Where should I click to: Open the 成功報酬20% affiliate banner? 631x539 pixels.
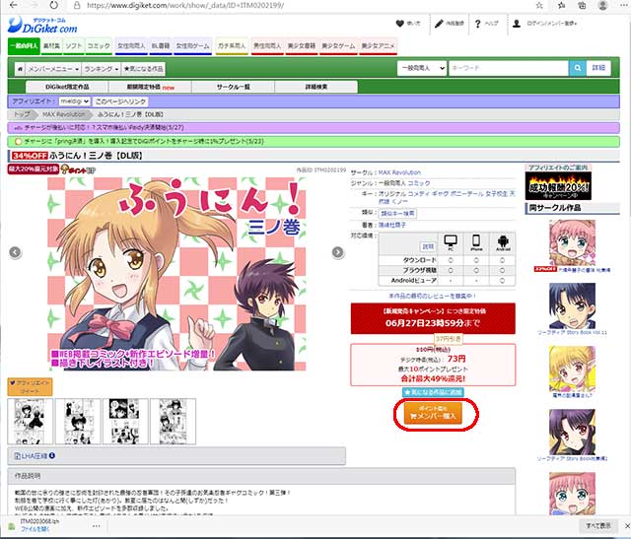(558, 186)
